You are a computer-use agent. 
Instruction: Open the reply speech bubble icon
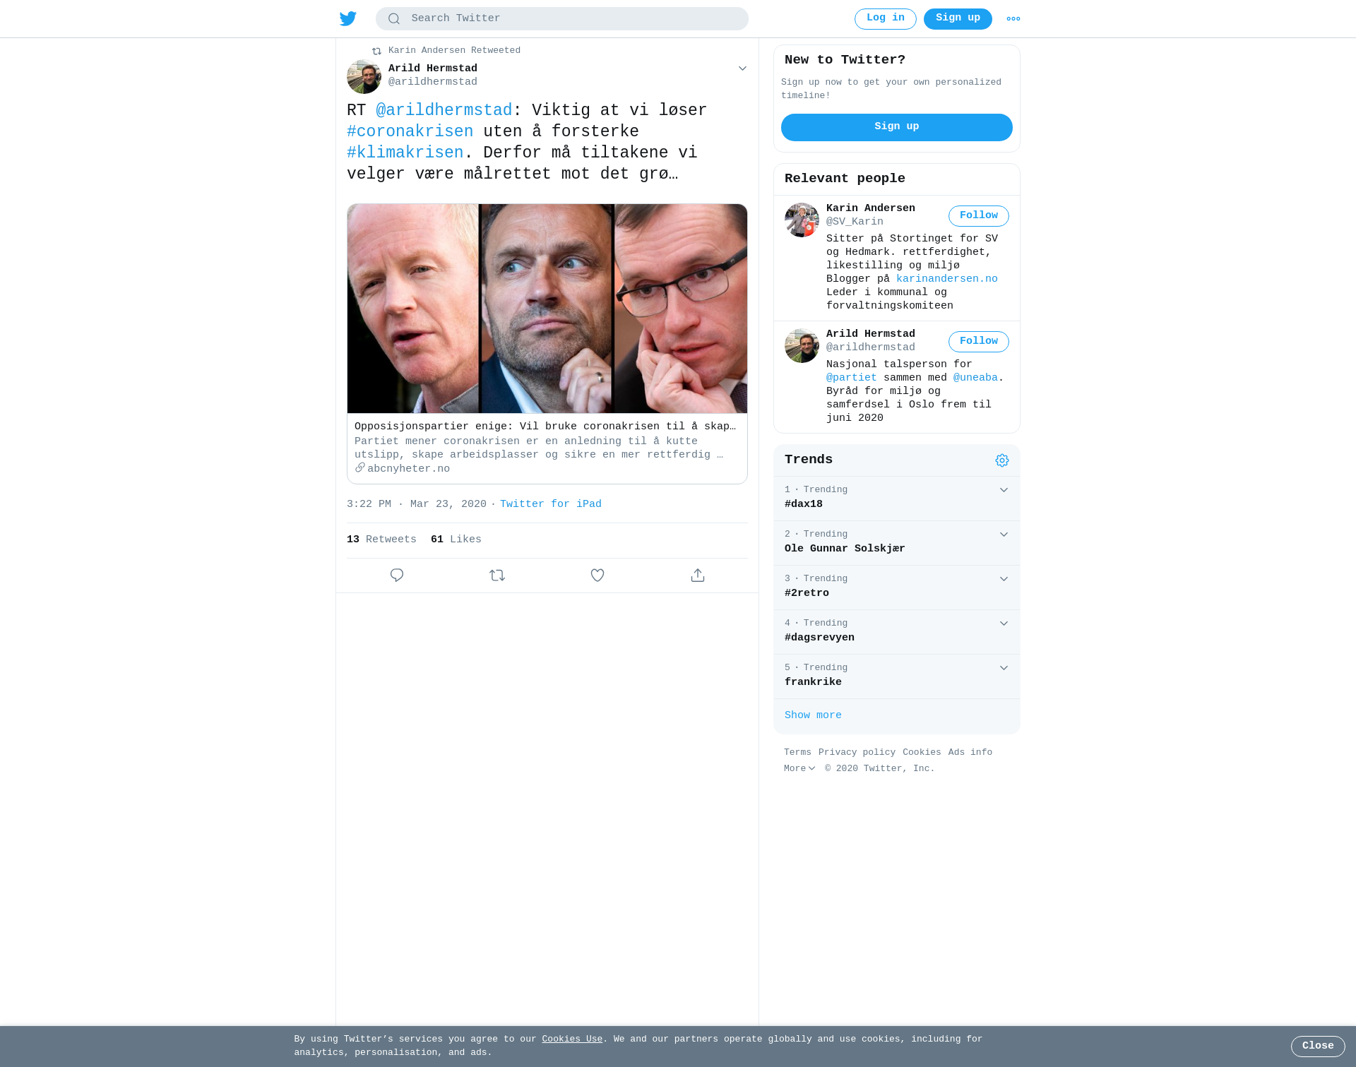(x=397, y=576)
